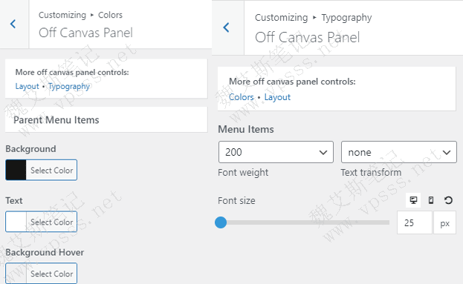
Task: Open Typography link in Colors panel
Action: 69,86
